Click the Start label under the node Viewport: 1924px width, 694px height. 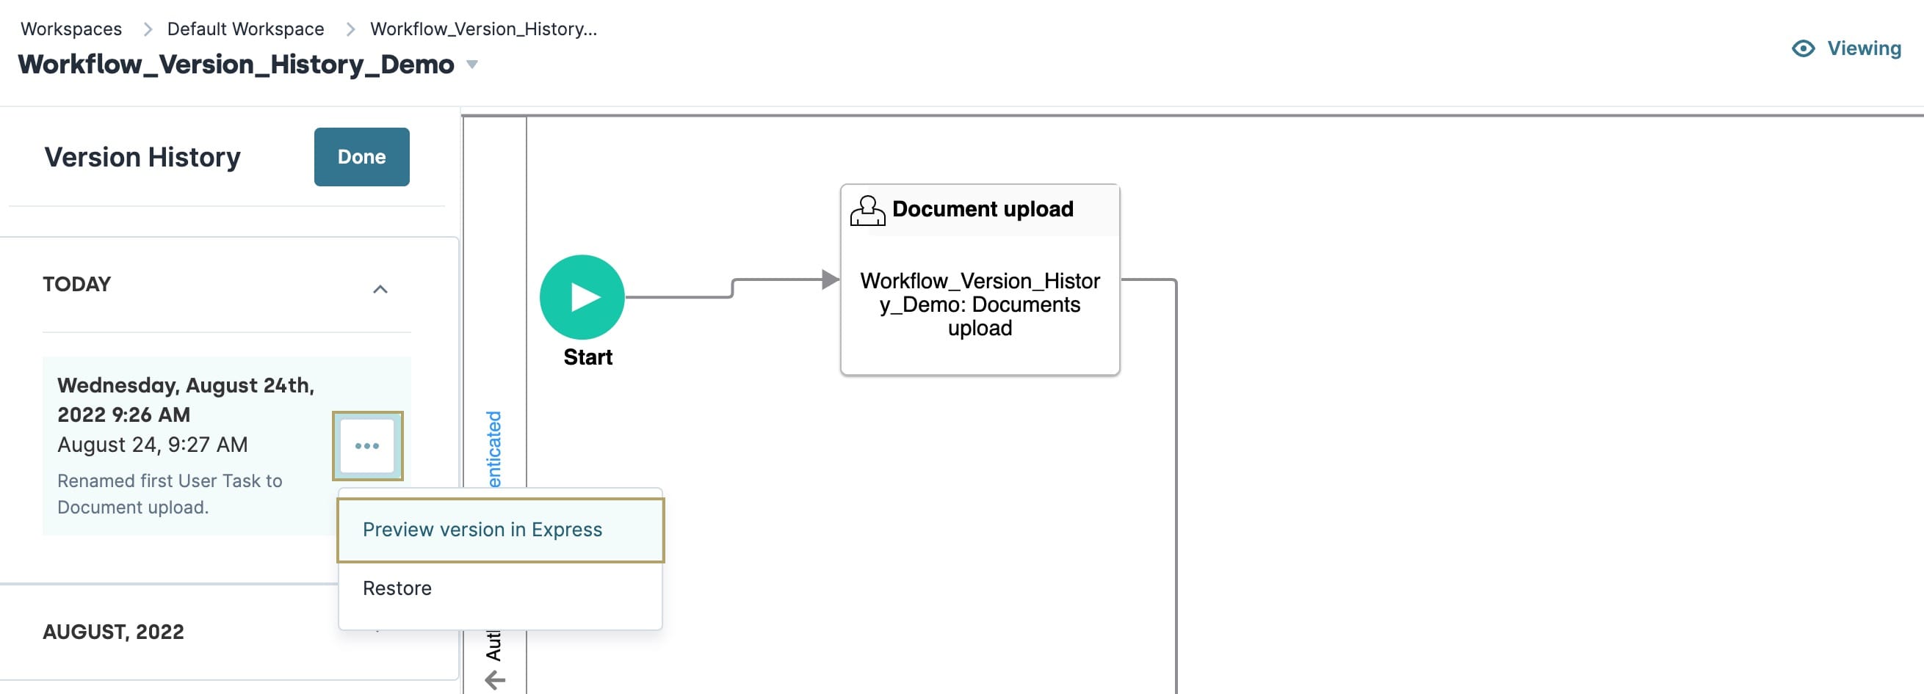point(587,357)
